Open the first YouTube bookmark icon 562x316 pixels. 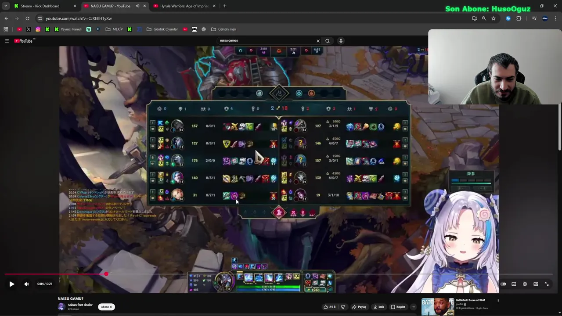pyautogui.click(x=19, y=29)
